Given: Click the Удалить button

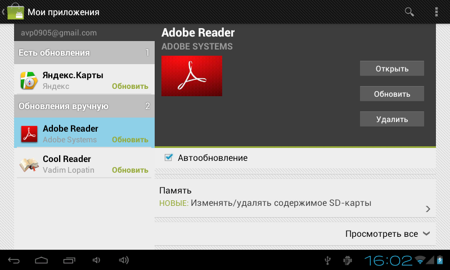Looking at the screenshot, I should pyautogui.click(x=391, y=119).
